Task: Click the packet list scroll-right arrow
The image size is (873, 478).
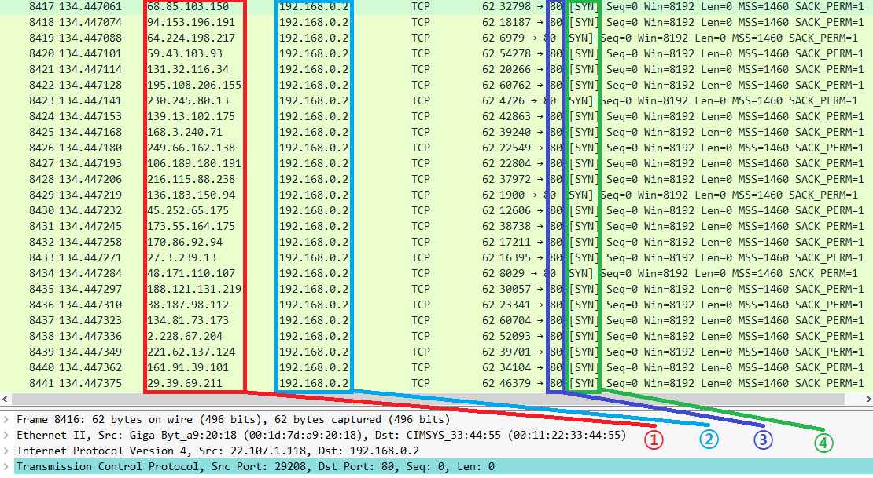Action: click(868, 399)
